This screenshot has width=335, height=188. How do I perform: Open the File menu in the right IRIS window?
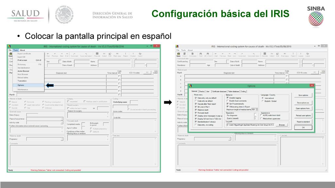(x=178, y=50)
